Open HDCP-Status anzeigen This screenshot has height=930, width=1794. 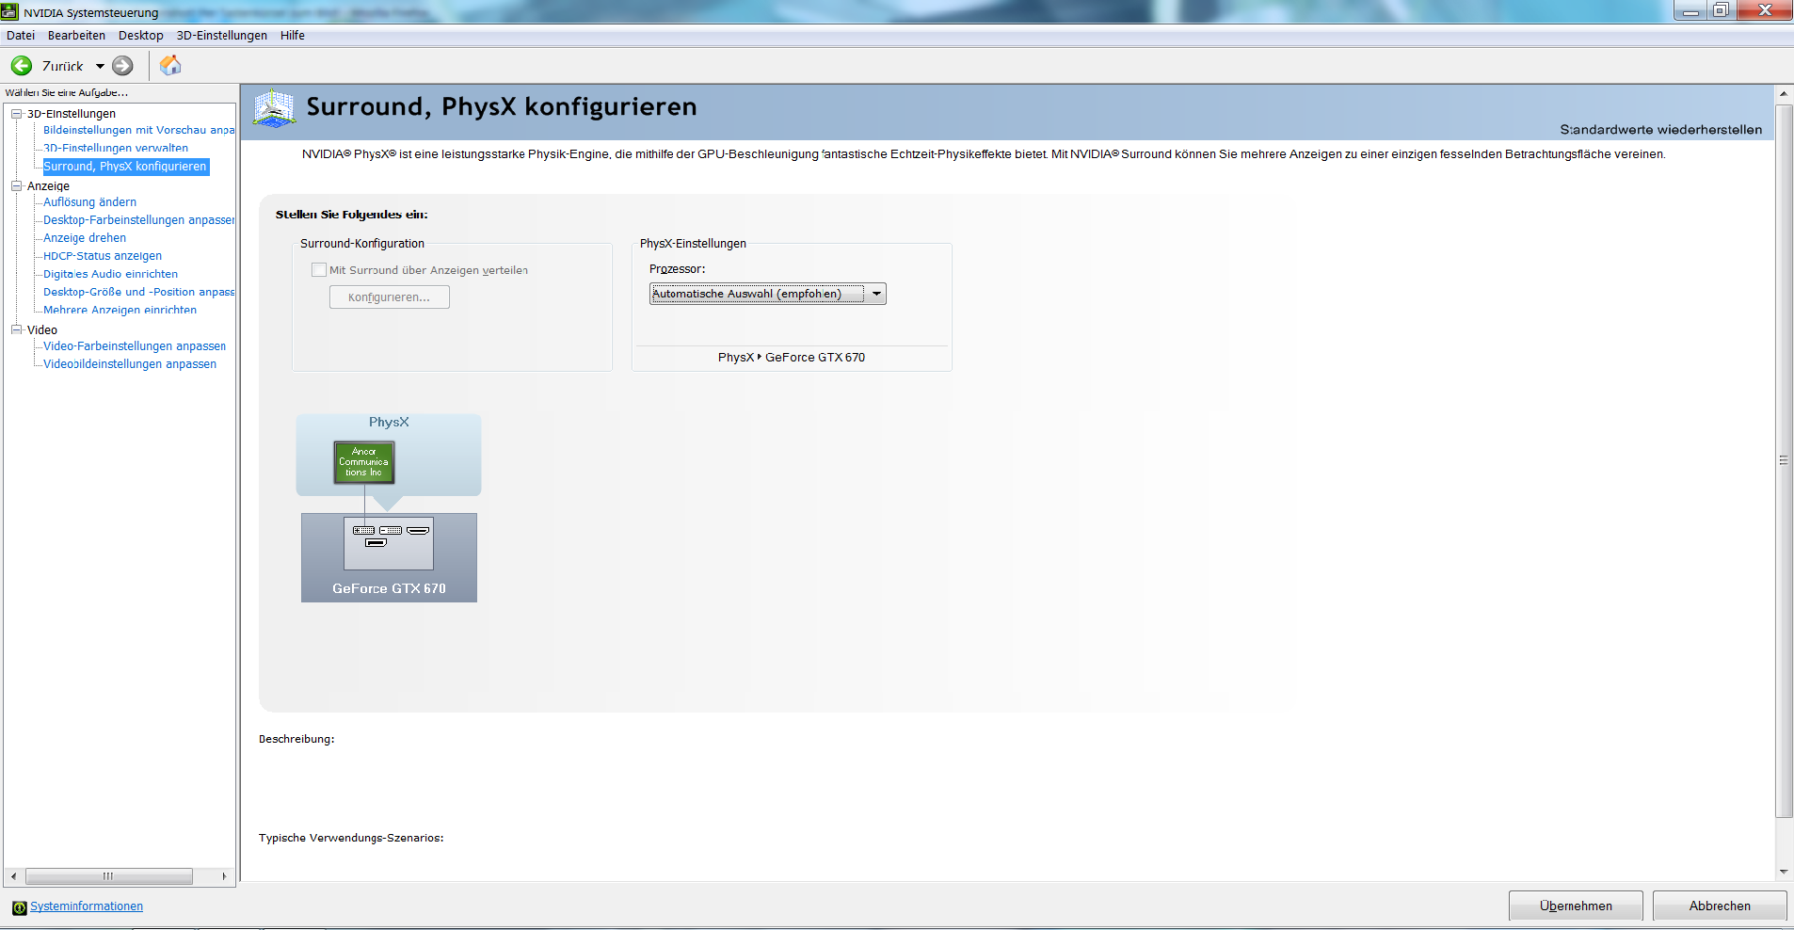click(x=103, y=256)
